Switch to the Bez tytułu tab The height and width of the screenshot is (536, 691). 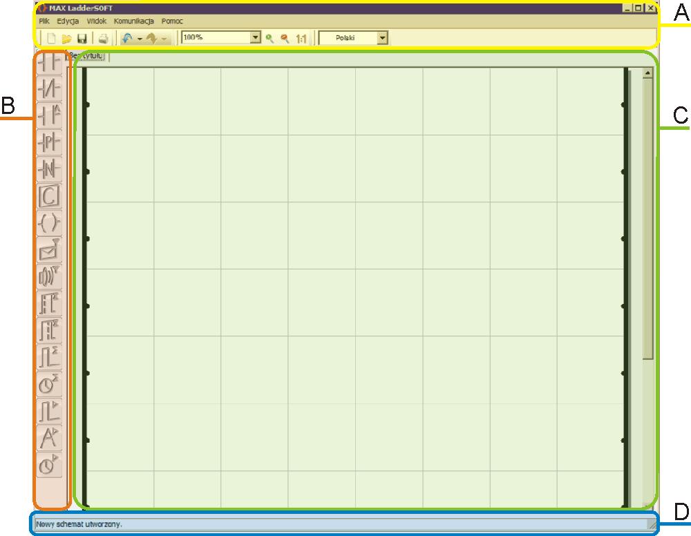click(86, 56)
